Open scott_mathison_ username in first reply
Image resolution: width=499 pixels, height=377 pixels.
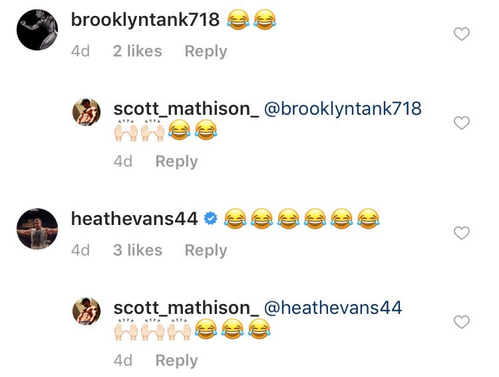pos(186,109)
